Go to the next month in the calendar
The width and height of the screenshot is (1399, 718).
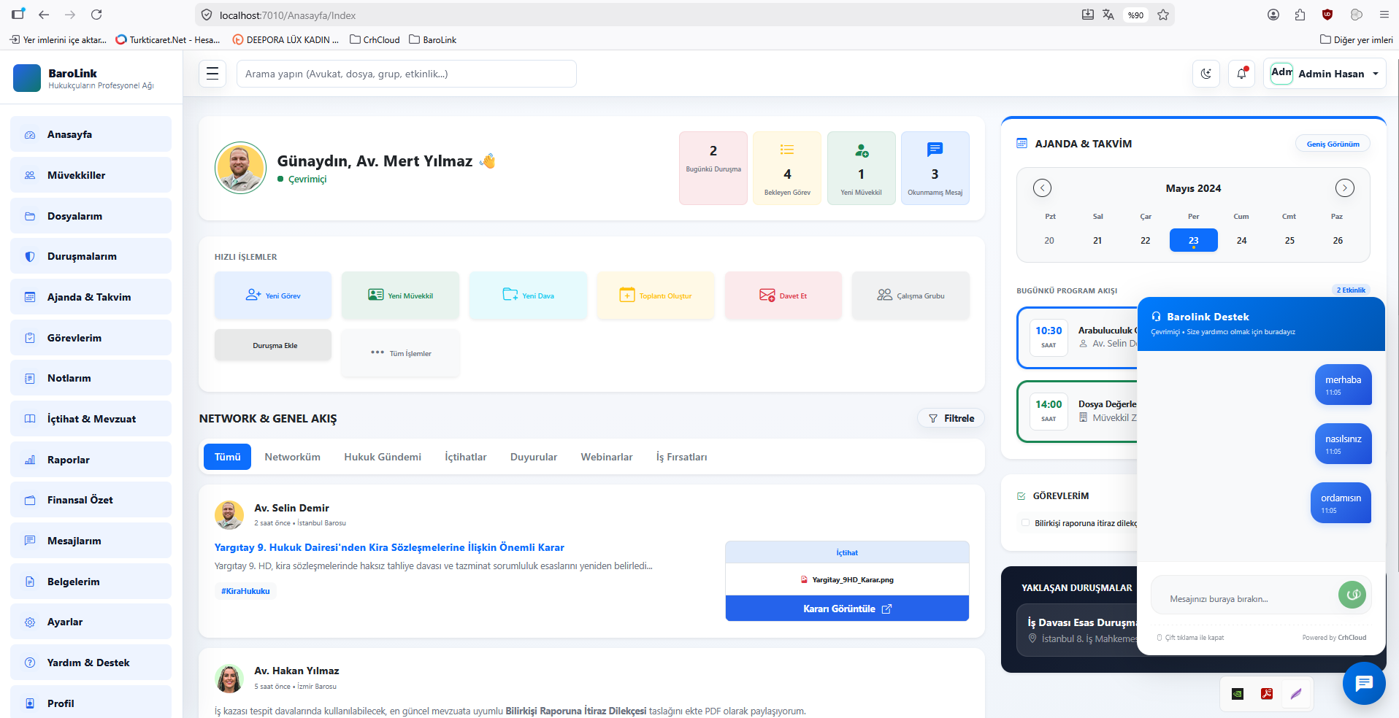coord(1344,188)
